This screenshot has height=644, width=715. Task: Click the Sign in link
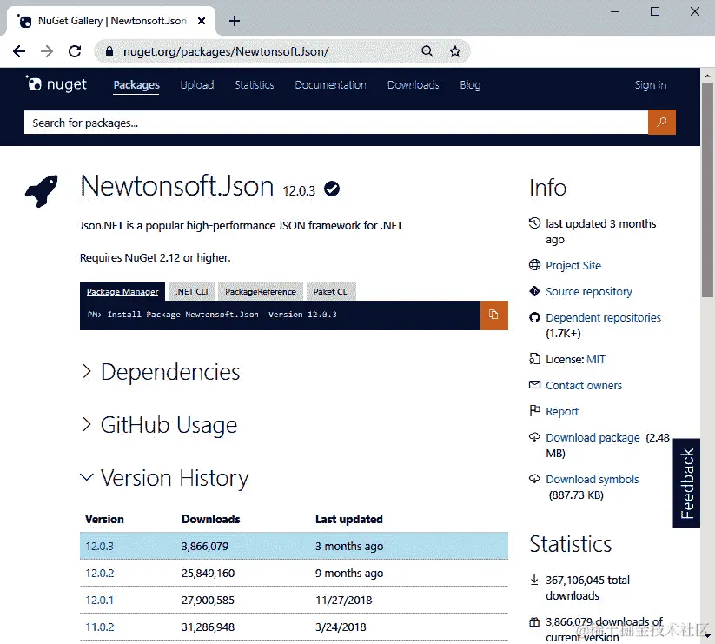[650, 84]
